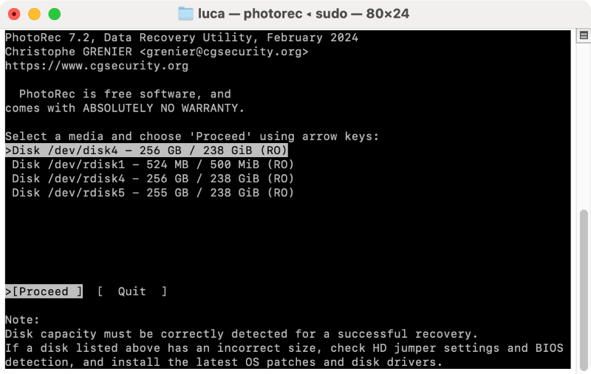The image size is (591, 374).
Task: Close the Terminal window with red button
Action: point(14,14)
